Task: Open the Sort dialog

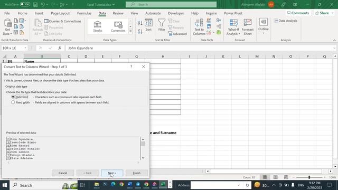Action: pos(148,25)
